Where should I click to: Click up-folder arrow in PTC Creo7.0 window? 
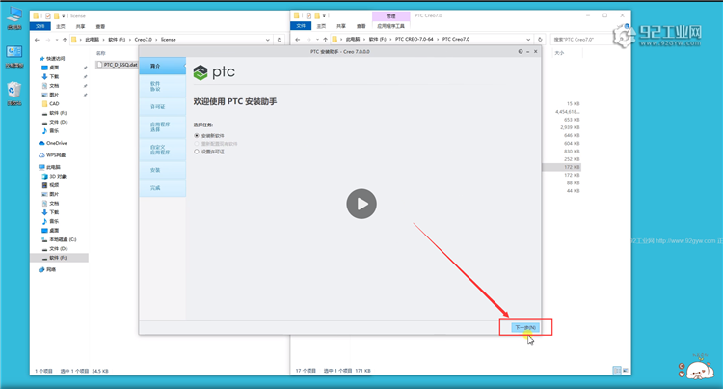pos(325,40)
